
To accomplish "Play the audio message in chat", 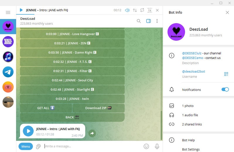I will (x=28, y=131).
